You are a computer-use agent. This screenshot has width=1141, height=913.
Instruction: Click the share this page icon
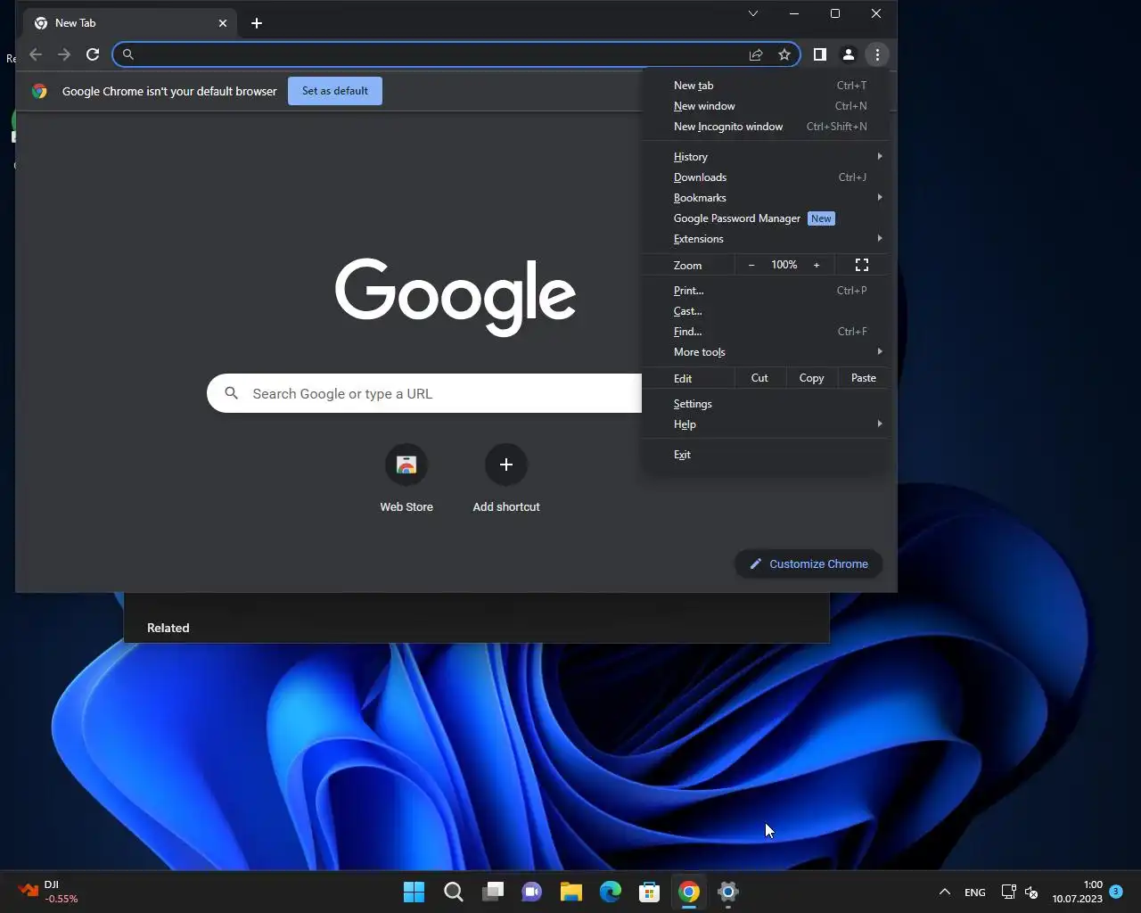click(756, 54)
